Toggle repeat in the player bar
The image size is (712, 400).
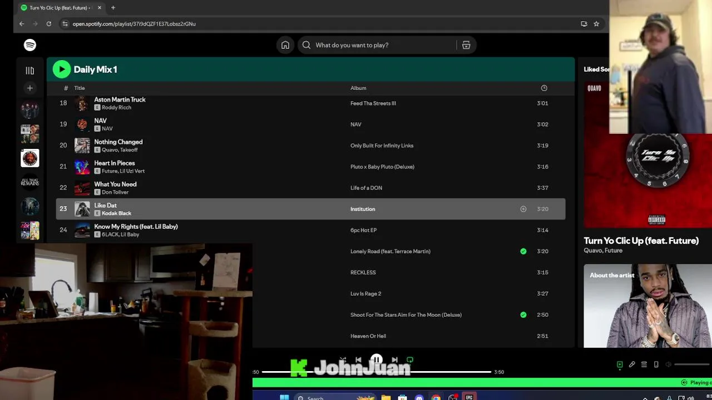tap(410, 360)
